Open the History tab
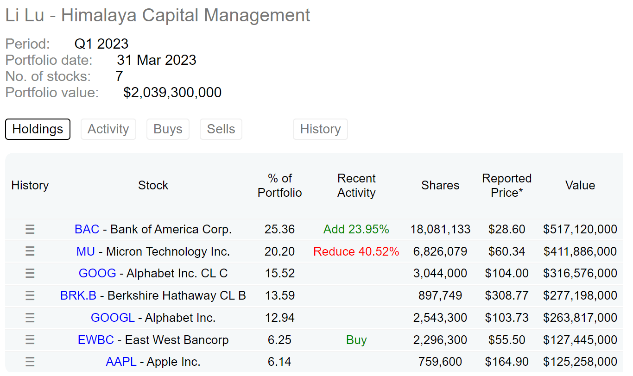The image size is (633, 376). pos(320,129)
